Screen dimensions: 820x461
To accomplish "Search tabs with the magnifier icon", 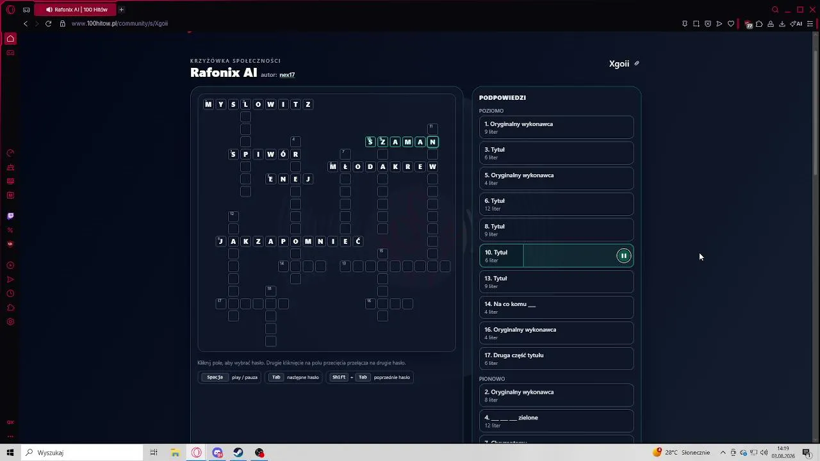I will point(775,10).
